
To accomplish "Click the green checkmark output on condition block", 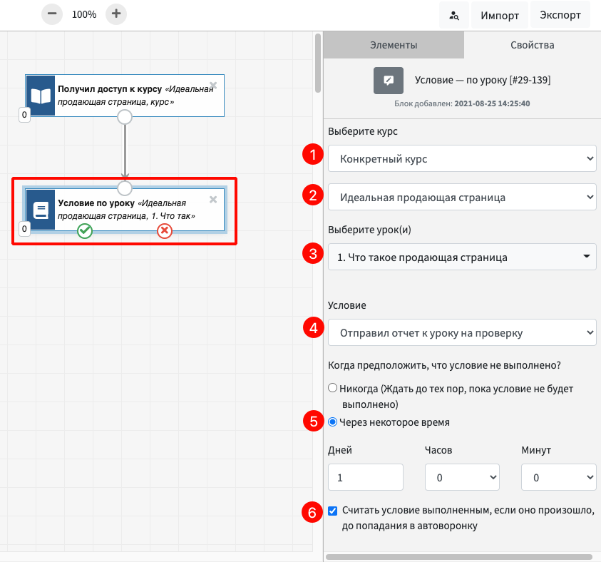I will click(85, 230).
